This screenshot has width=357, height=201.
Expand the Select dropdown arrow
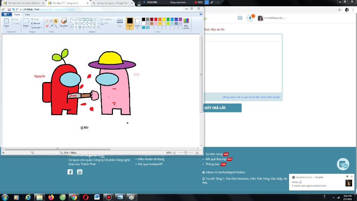tap(26, 27)
